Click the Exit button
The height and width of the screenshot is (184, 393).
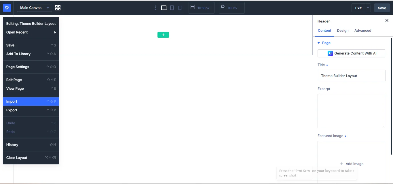[358, 8]
